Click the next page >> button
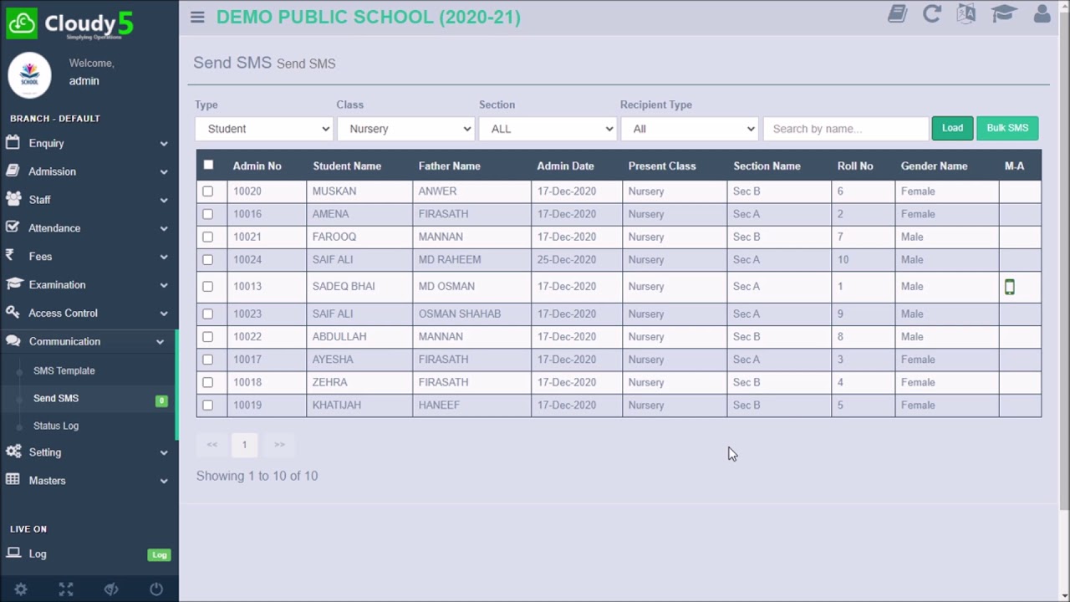The width and height of the screenshot is (1070, 602). pyautogui.click(x=279, y=445)
